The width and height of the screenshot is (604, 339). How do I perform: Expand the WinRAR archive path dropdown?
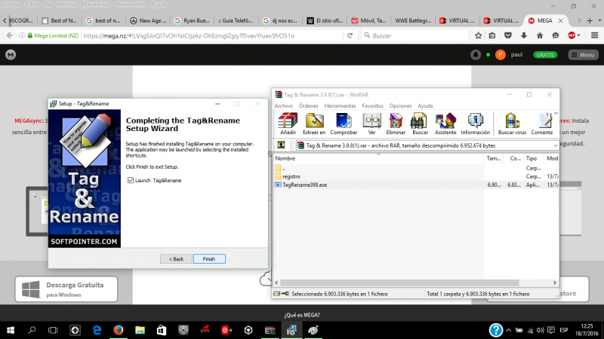click(555, 145)
